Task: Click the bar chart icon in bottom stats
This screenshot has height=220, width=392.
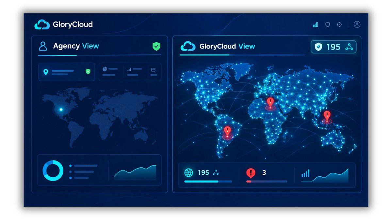Action: click(x=305, y=173)
